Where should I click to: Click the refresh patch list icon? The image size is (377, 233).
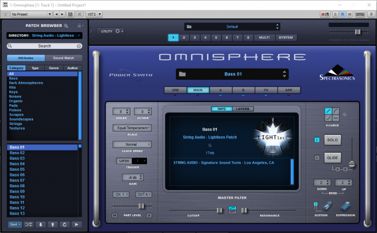pos(65,225)
